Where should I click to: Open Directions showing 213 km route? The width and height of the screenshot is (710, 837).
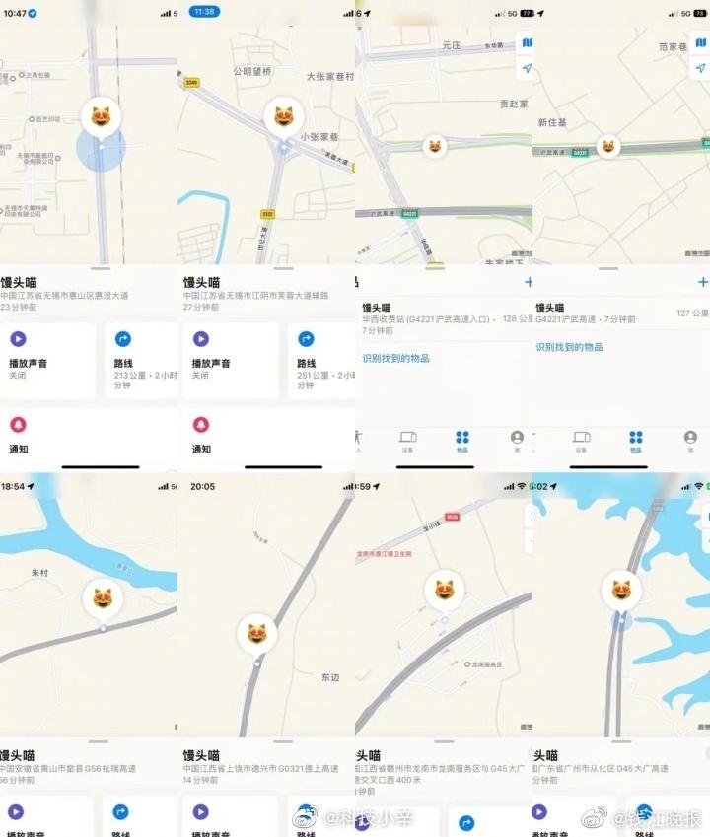[142, 360]
